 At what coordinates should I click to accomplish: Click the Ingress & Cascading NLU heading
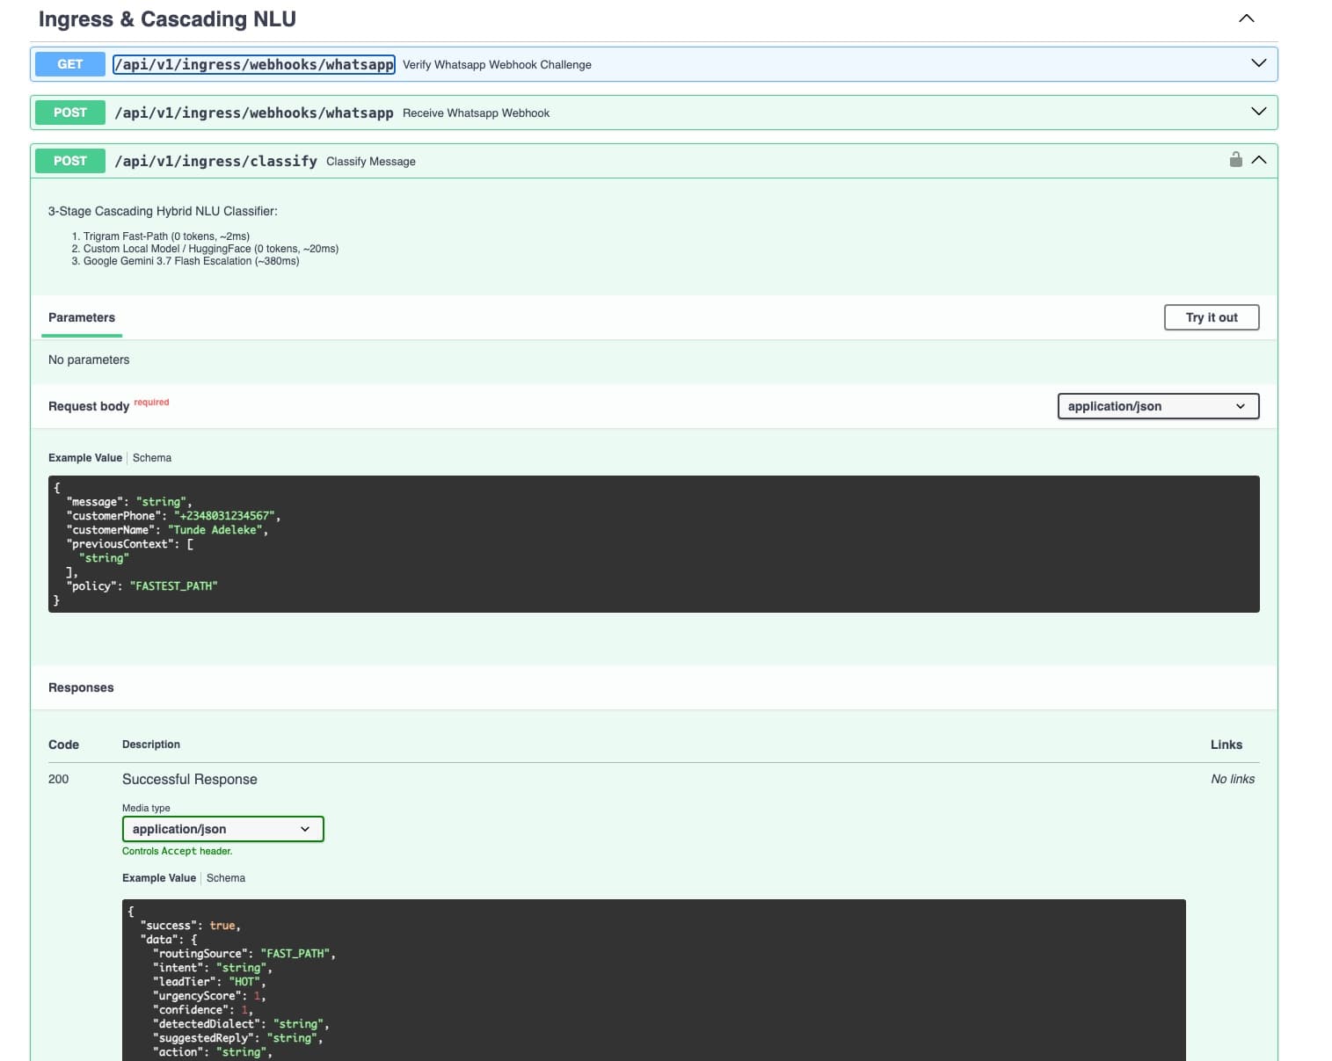tap(167, 19)
